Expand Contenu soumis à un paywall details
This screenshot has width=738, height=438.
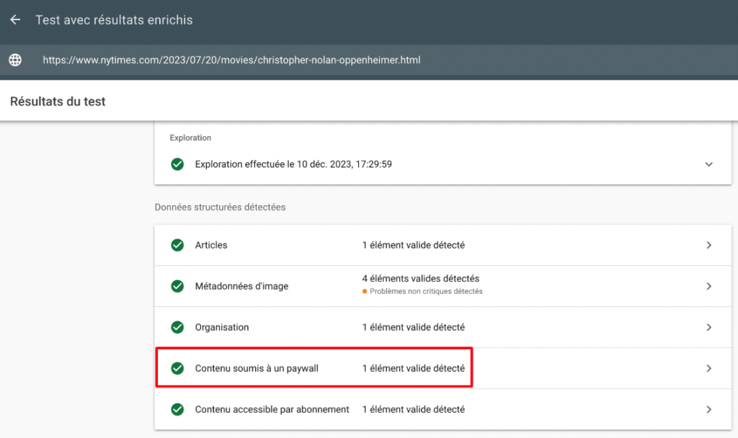click(x=708, y=368)
